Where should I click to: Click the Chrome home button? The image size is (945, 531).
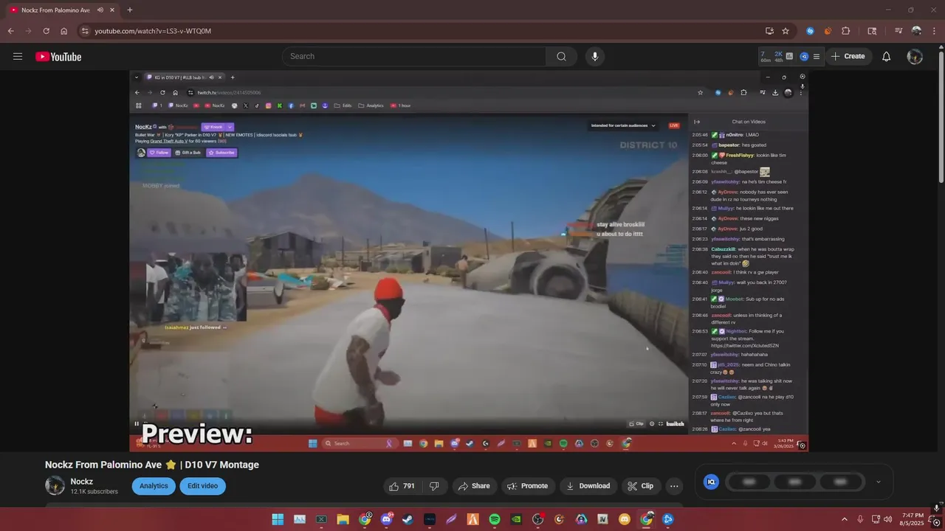pos(64,31)
